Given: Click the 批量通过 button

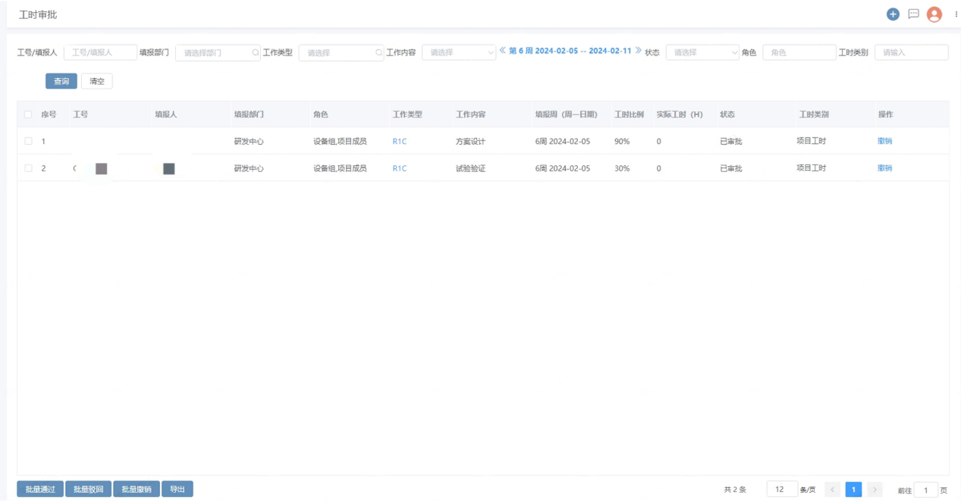Looking at the screenshot, I should (40, 490).
